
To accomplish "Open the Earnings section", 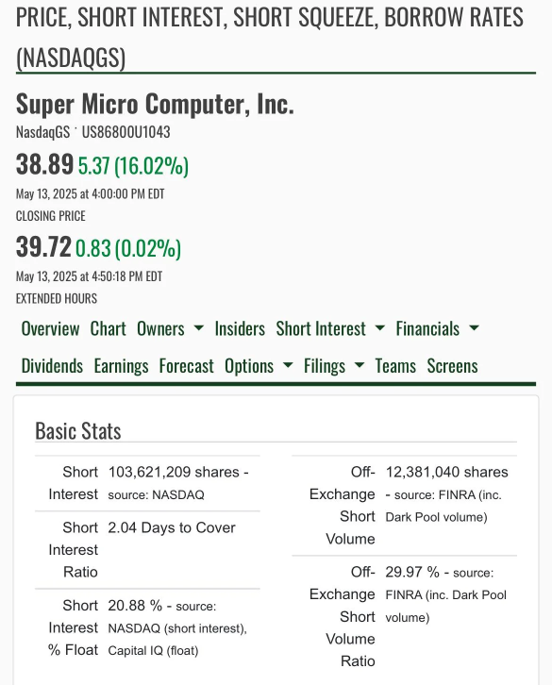I will coord(121,366).
